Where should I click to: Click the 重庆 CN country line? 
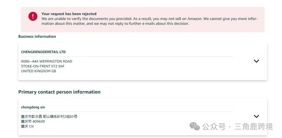click(x=27, y=126)
